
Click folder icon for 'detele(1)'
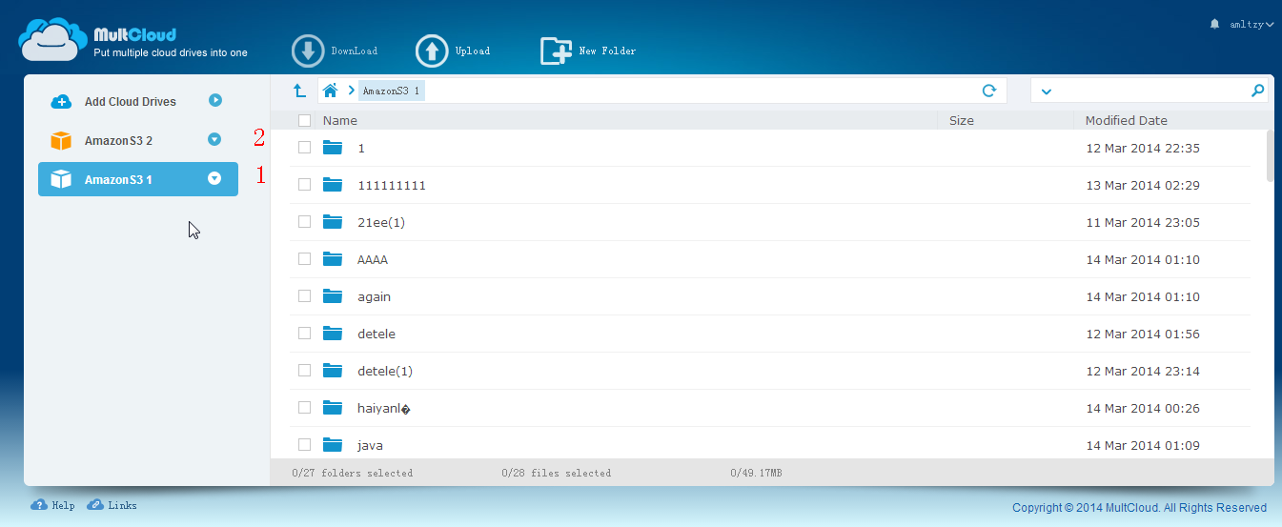(332, 371)
